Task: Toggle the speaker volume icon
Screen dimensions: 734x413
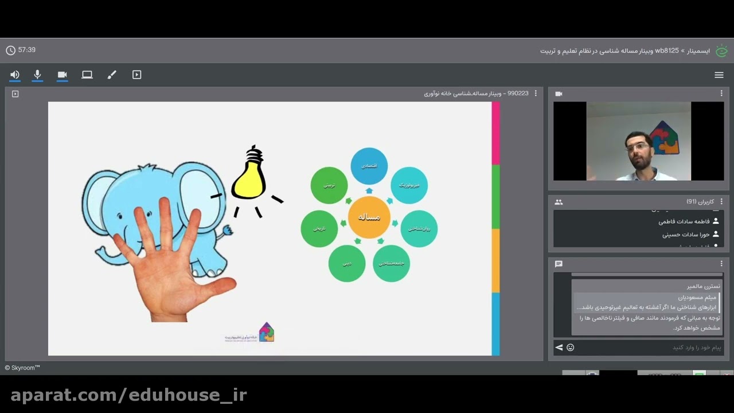Action: tap(15, 75)
